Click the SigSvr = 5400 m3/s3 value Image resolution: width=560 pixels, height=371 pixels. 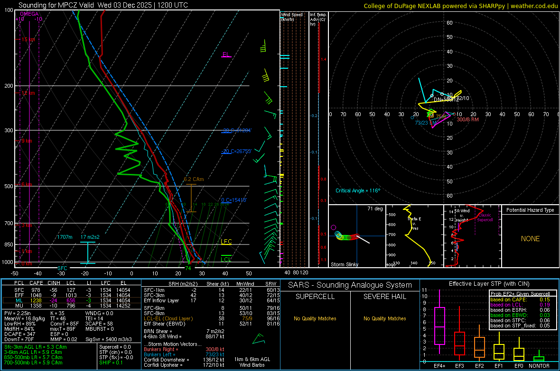109,339
